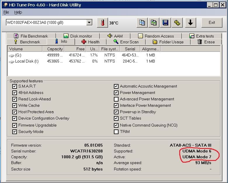
Task: Toggle the Read Look-Ahead checkbox
Action: (x=15, y=99)
